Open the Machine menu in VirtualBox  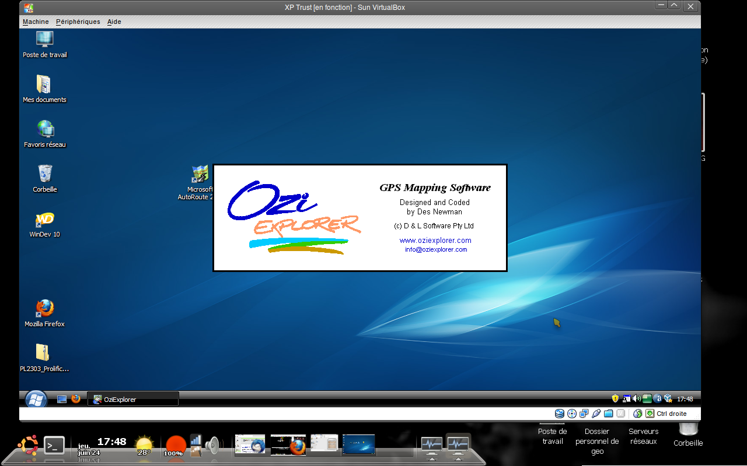tap(36, 22)
